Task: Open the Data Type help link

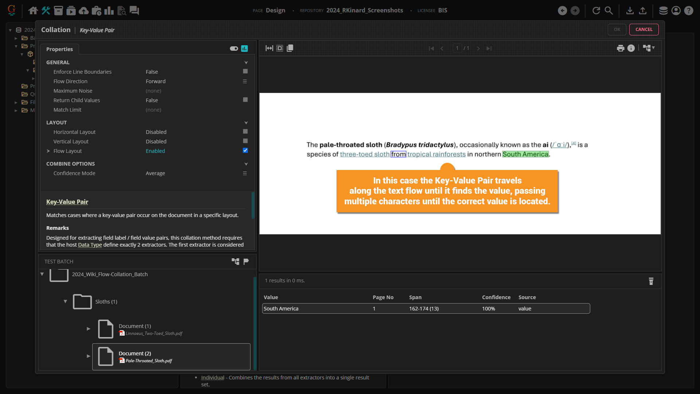Action: pos(90,245)
